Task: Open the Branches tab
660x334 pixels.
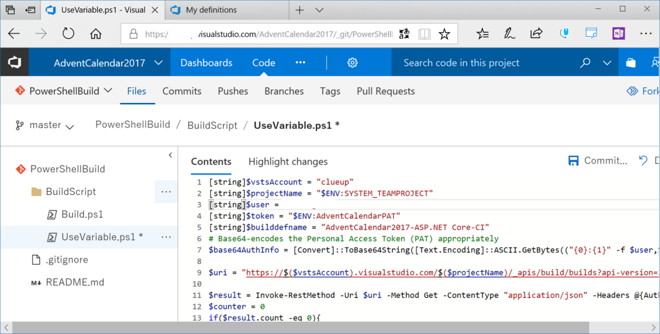Action: tap(284, 91)
